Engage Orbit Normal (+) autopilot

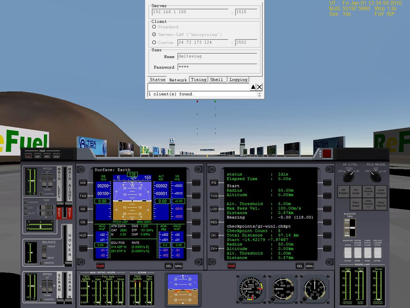pyautogui.click(x=368, y=191)
